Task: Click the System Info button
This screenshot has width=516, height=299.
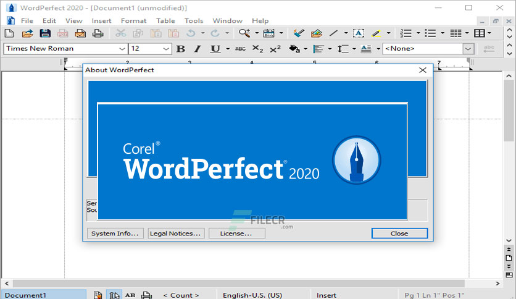Action: pyautogui.click(x=115, y=234)
